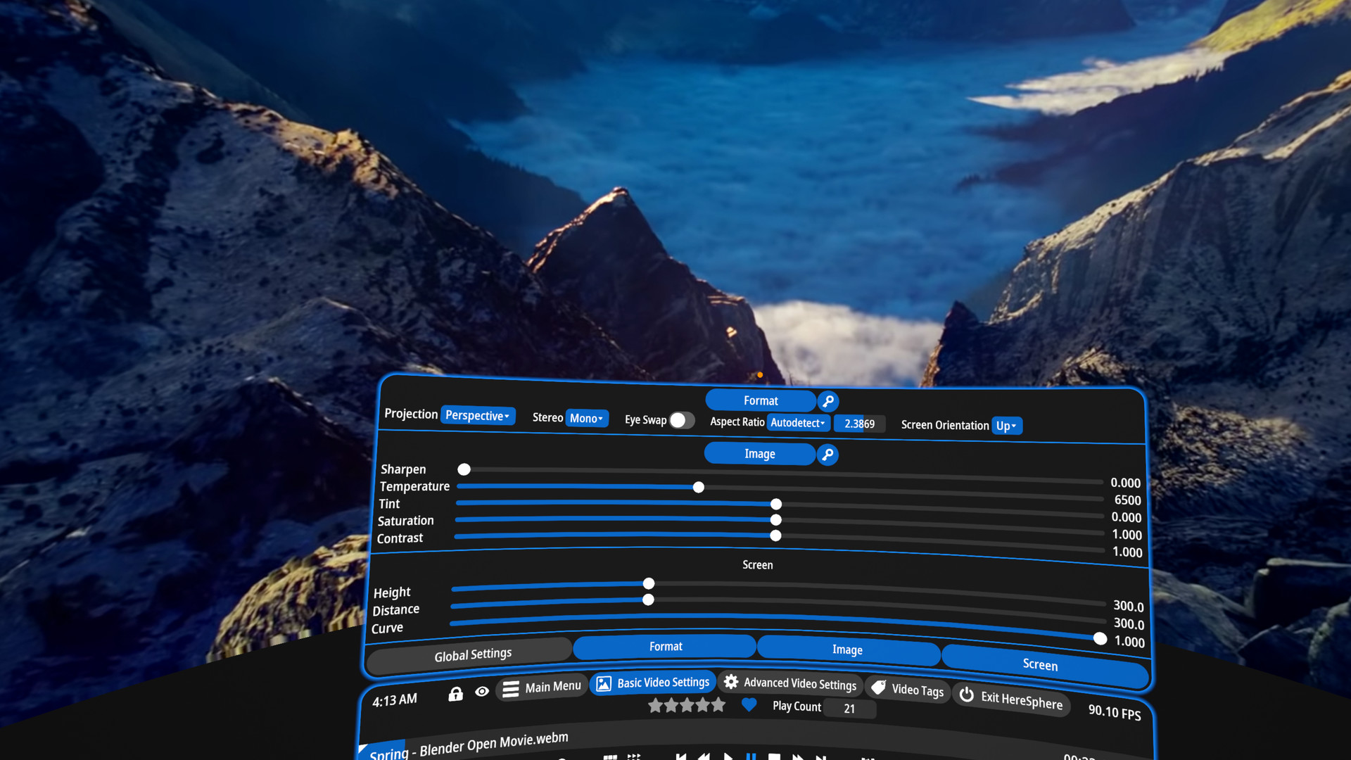
Task: Click the aspect ratio input field 2.3869
Action: pyautogui.click(x=857, y=424)
